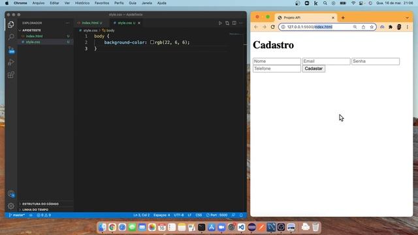Open the Run and Debug view
This screenshot has height=235, width=418.
pyautogui.click(x=11, y=62)
